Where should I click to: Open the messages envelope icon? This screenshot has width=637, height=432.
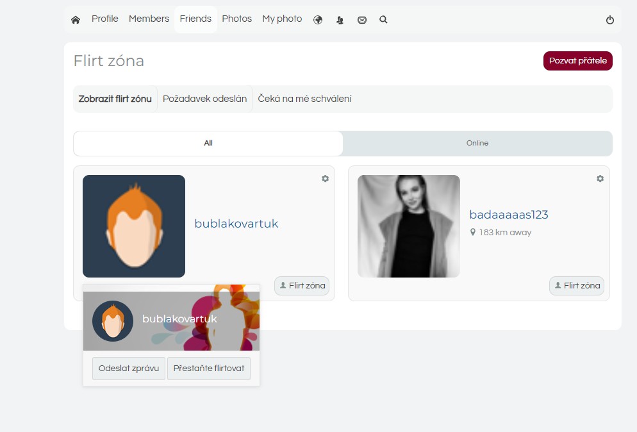click(362, 20)
